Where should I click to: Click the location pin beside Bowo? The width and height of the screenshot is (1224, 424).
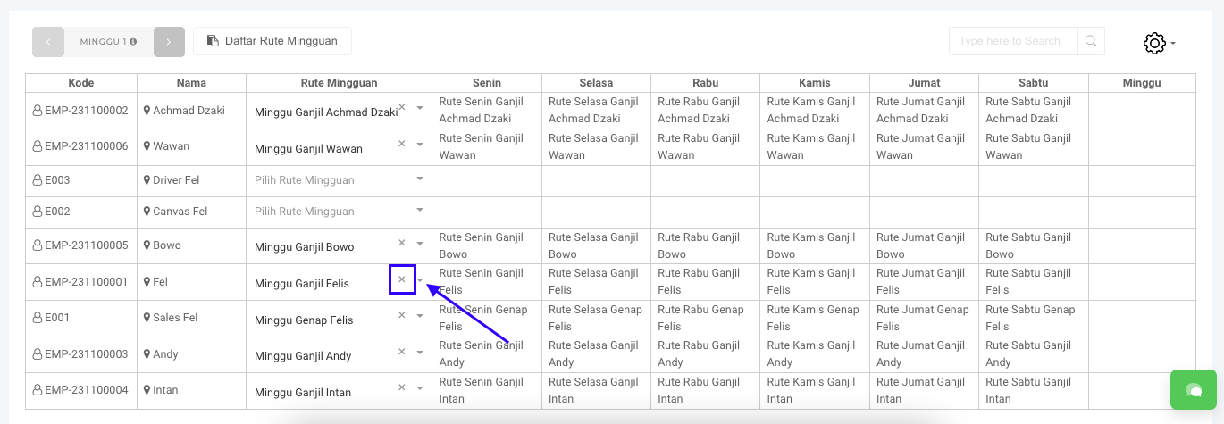[147, 245]
